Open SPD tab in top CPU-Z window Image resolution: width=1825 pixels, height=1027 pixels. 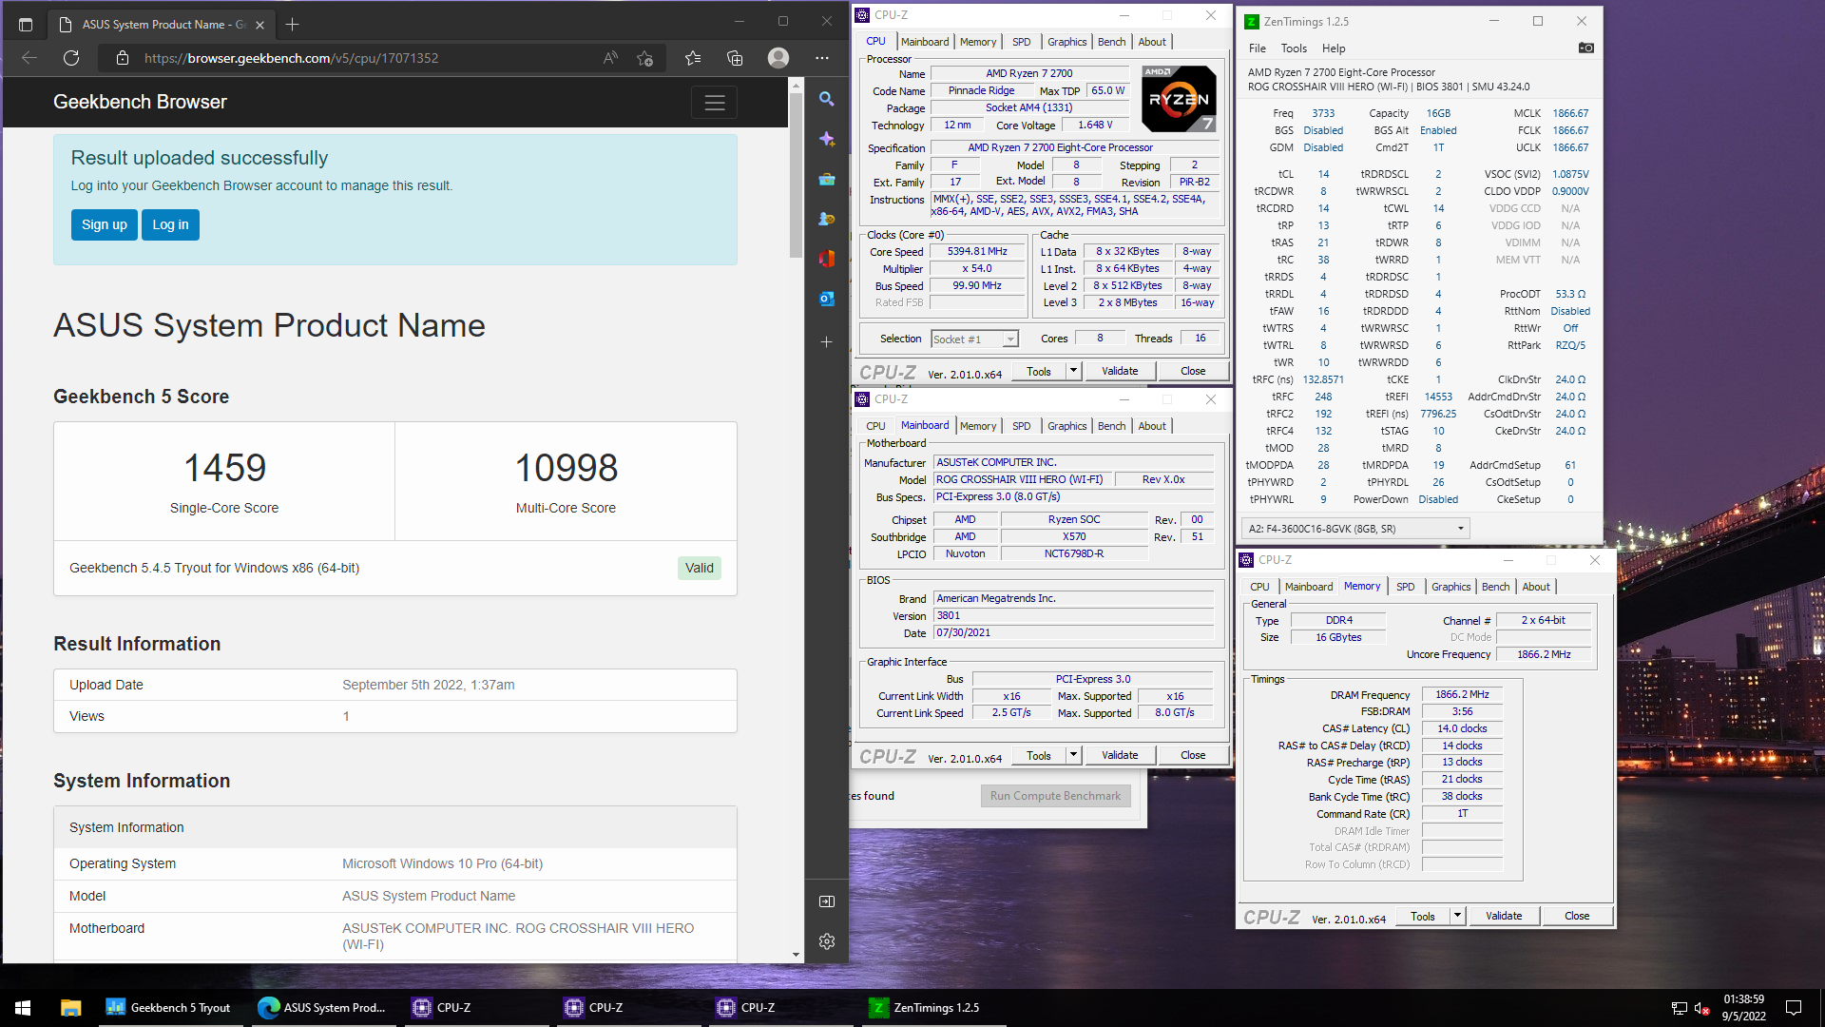tap(1022, 42)
